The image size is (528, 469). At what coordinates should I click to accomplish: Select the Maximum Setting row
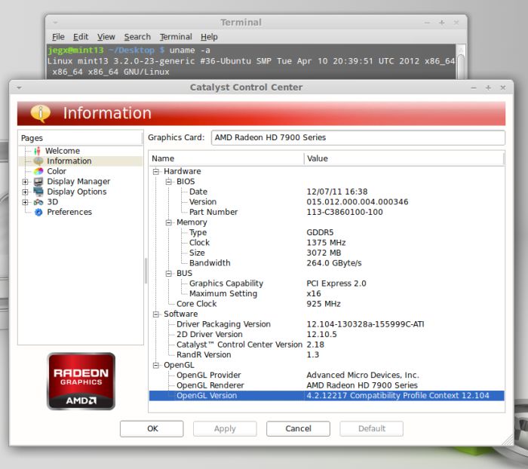click(327, 293)
